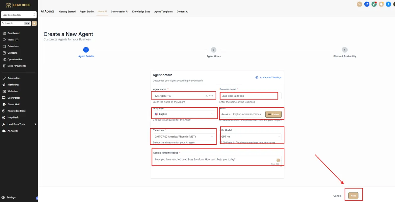395x202 pixels.
Task: Click the blue help question mark icon
Action: pos(388,4)
